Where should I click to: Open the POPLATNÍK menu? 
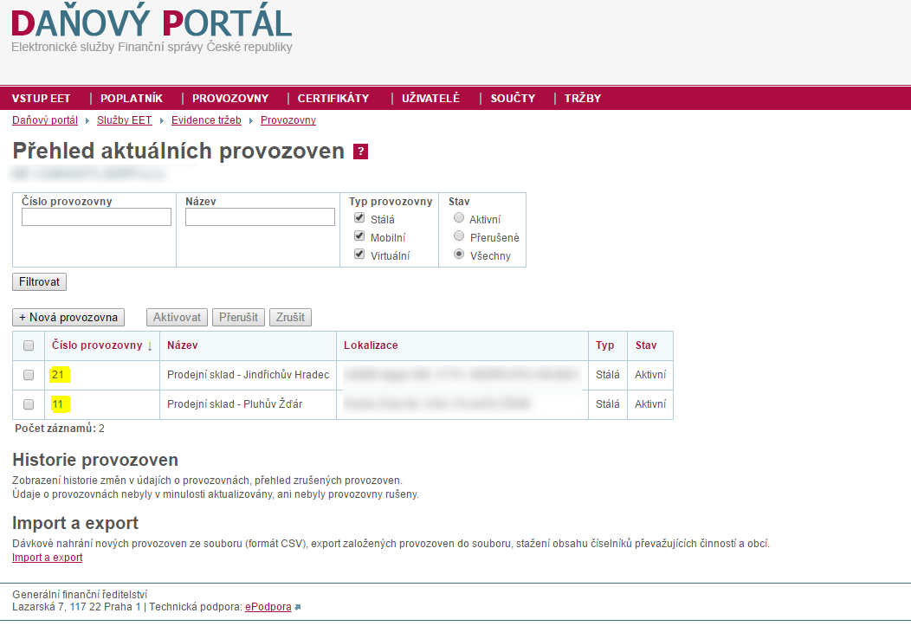point(132,98)
